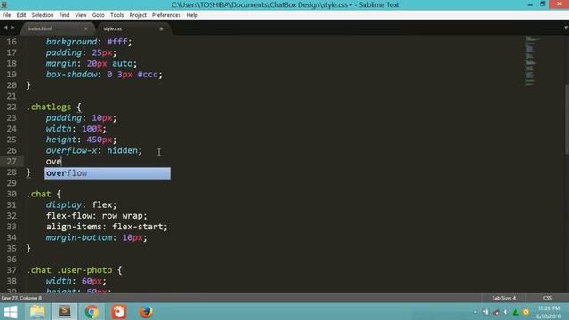Screen dimensions: 569x320
Task: Click the .chatlogs selector text
Action: 49,107
